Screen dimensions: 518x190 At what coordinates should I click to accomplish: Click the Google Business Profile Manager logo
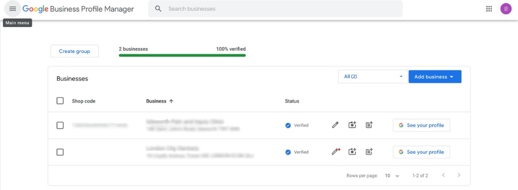78,9
